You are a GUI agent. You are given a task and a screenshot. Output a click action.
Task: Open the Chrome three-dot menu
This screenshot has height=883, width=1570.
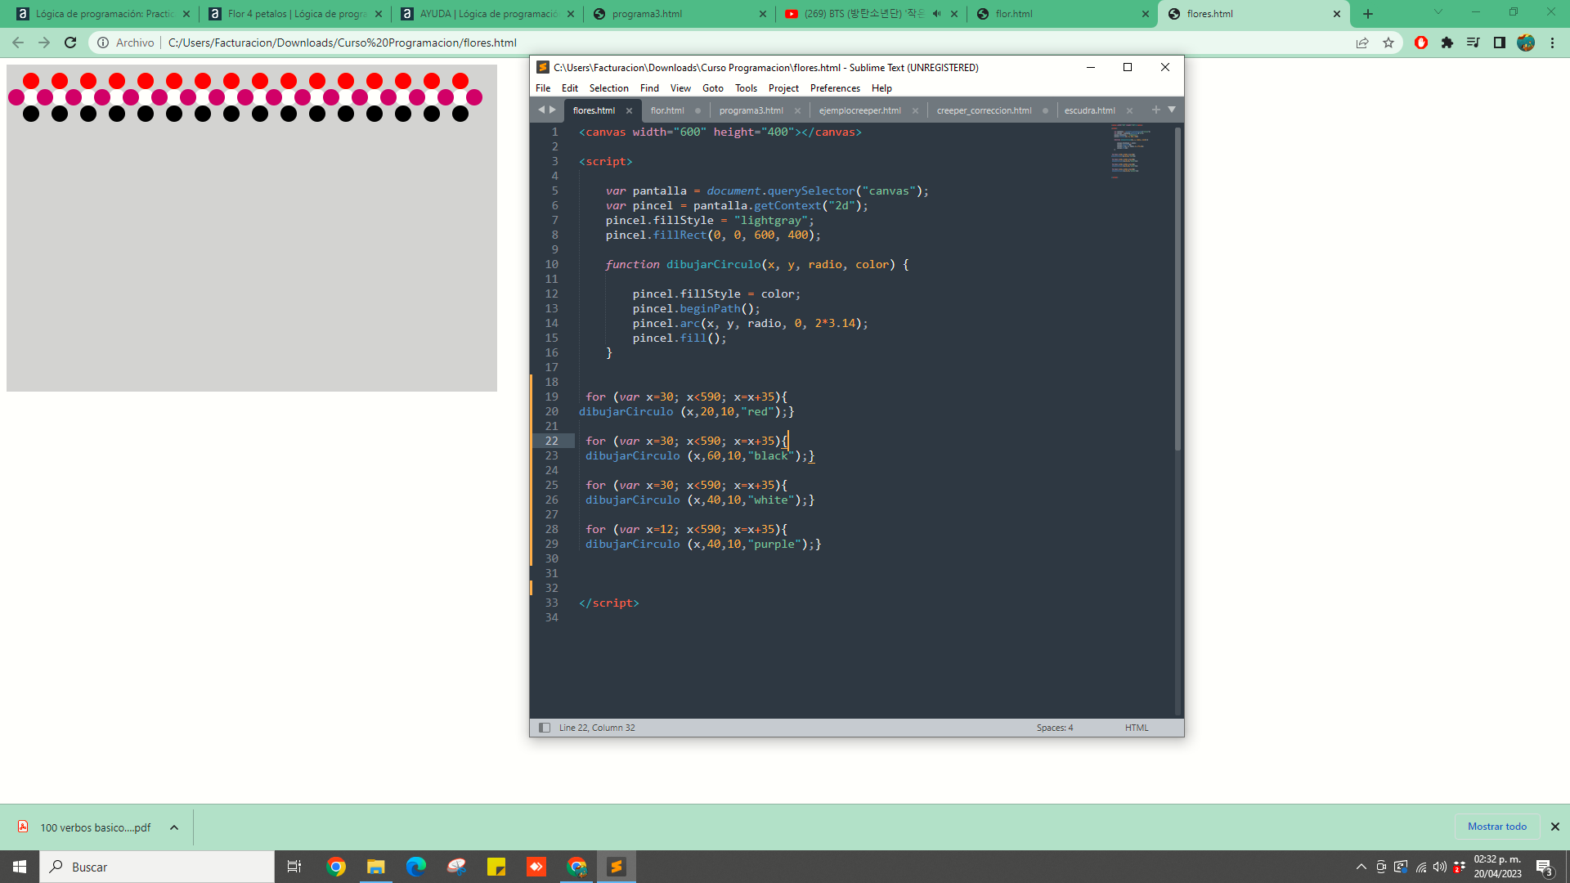(x=1552, y=43)
